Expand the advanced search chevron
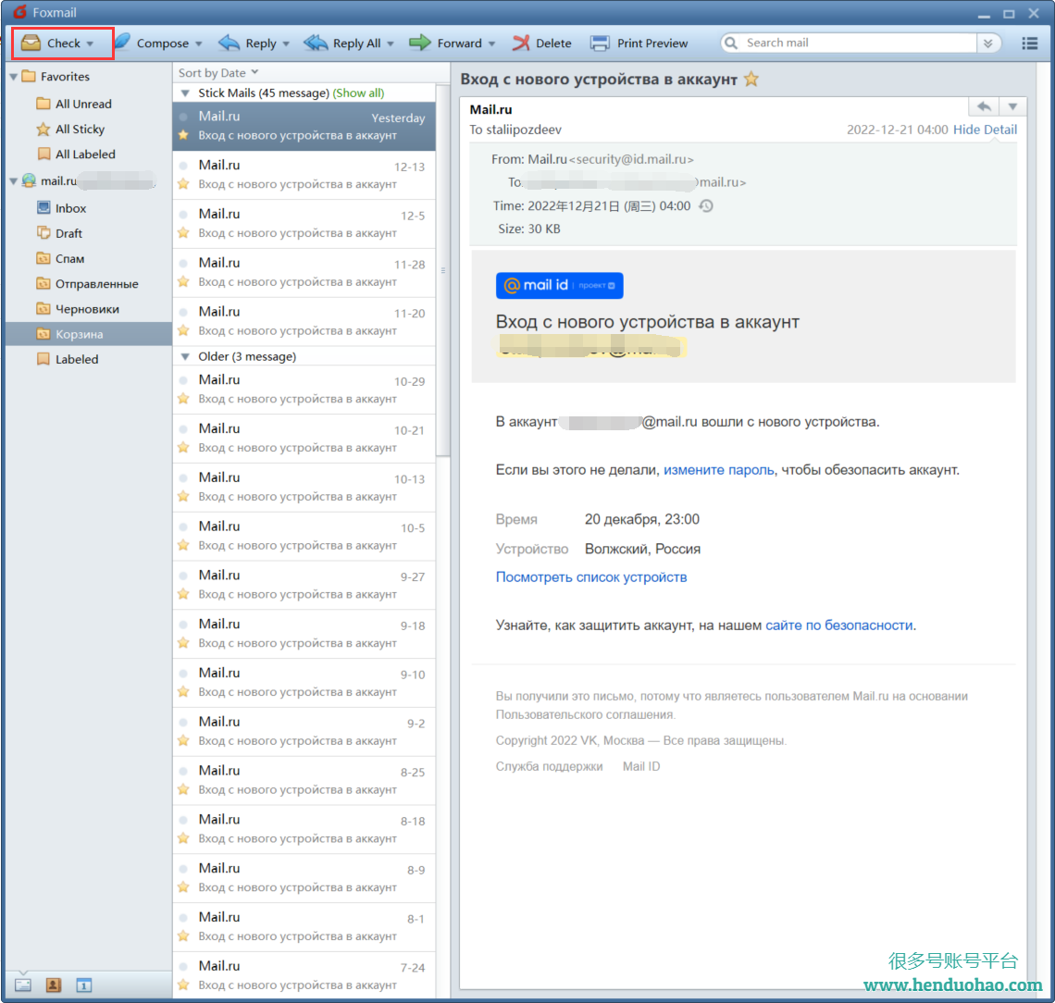The image size is (1055, 1003). [987, 43]
